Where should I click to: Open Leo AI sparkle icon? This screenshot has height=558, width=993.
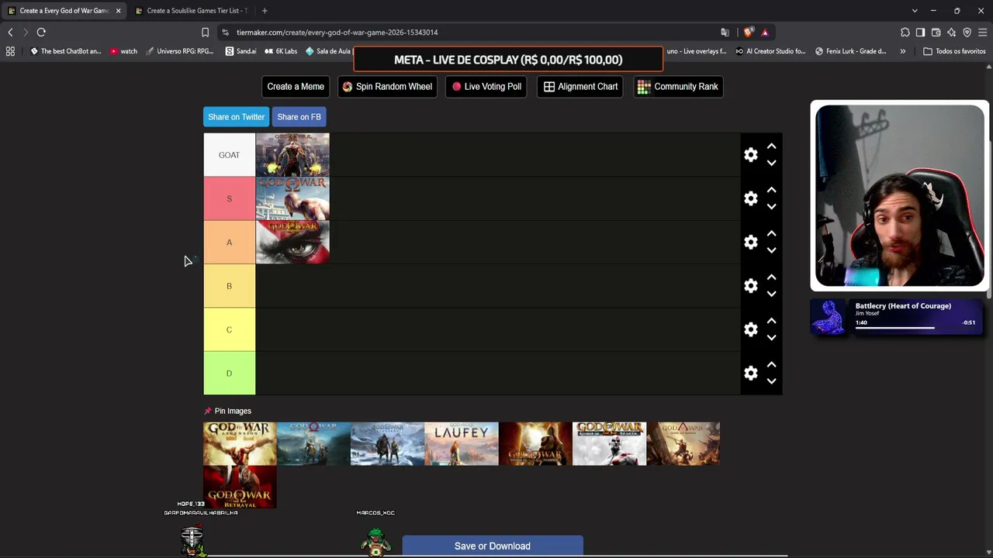[x=951, y=33]
